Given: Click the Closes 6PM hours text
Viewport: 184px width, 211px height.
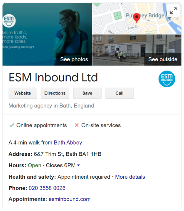Looking at the screenshot, I should 61,165.
